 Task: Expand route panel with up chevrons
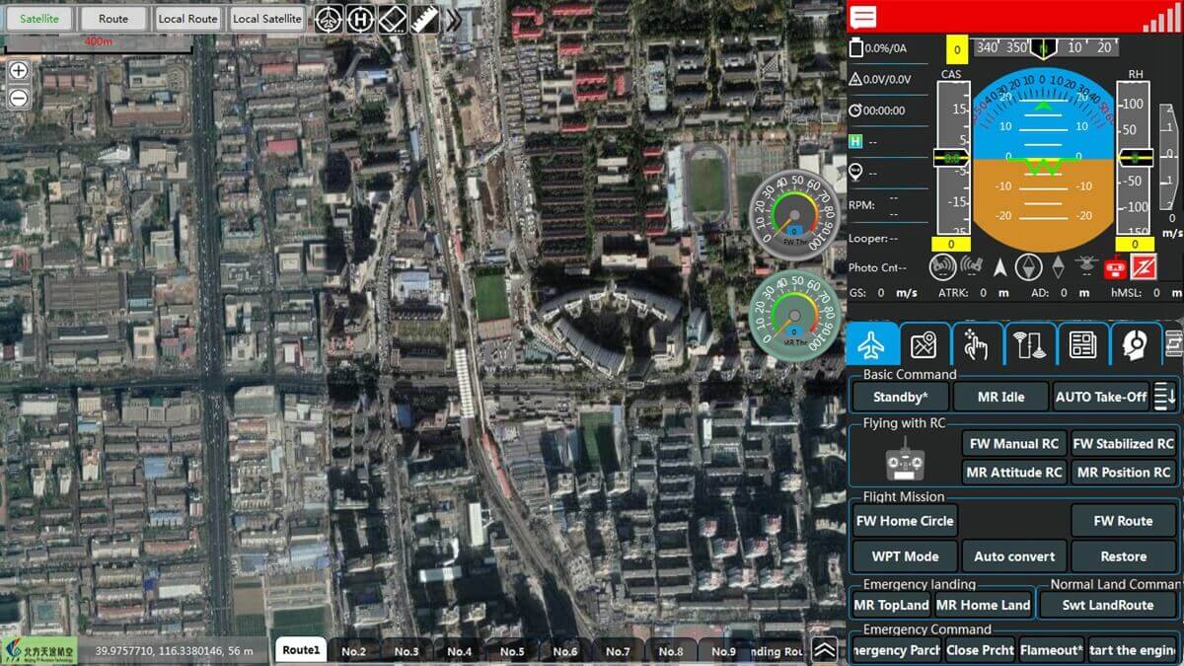tap(825, 649)
